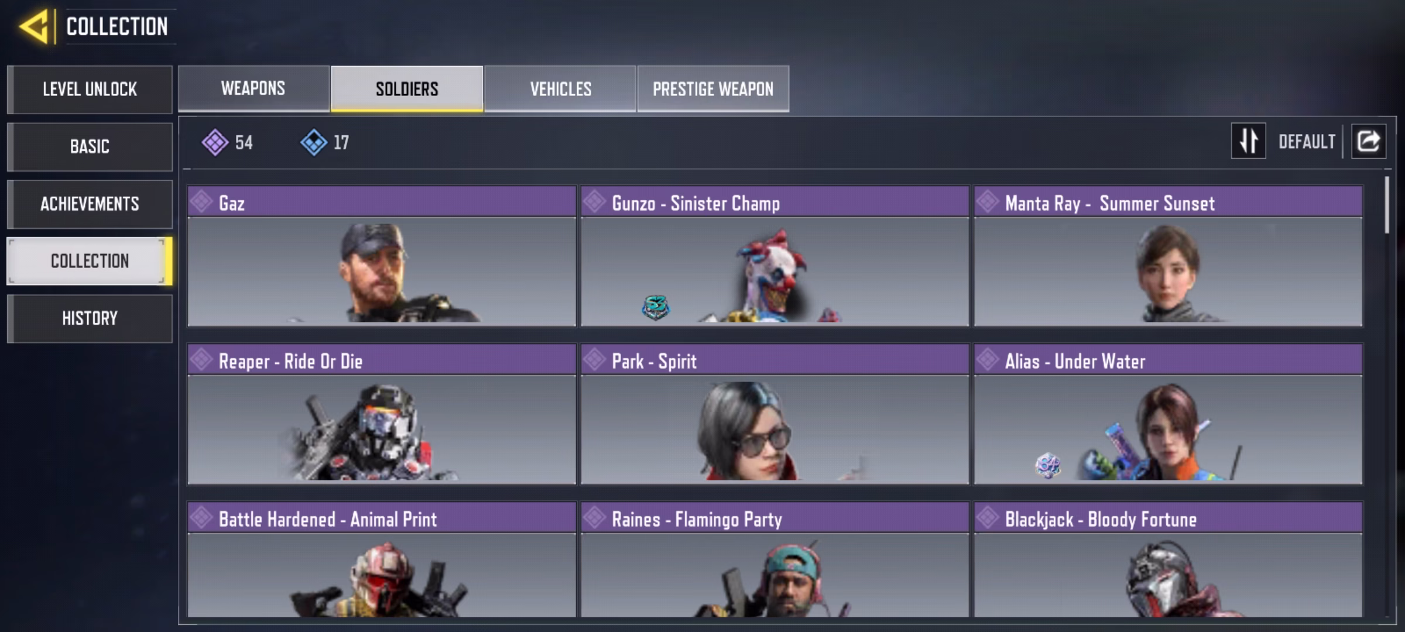Click the yellow back arrow icon
This screenshot has width=1405, height=632.
click(x=34, y=27)
